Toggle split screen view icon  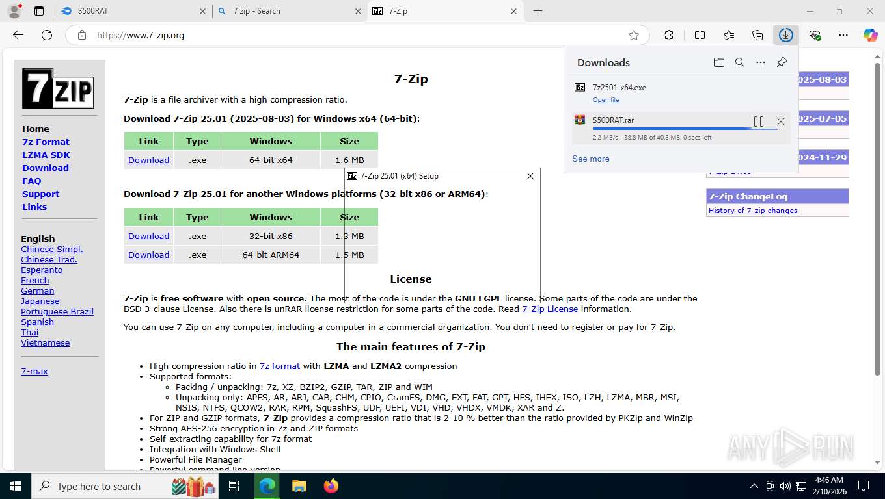[x=700, y=35]
